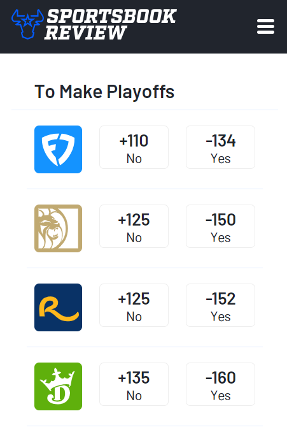Choose BetMGM +125 No odds
The width and height of the screenshot is (287, 432).
(x=134, y=226)
